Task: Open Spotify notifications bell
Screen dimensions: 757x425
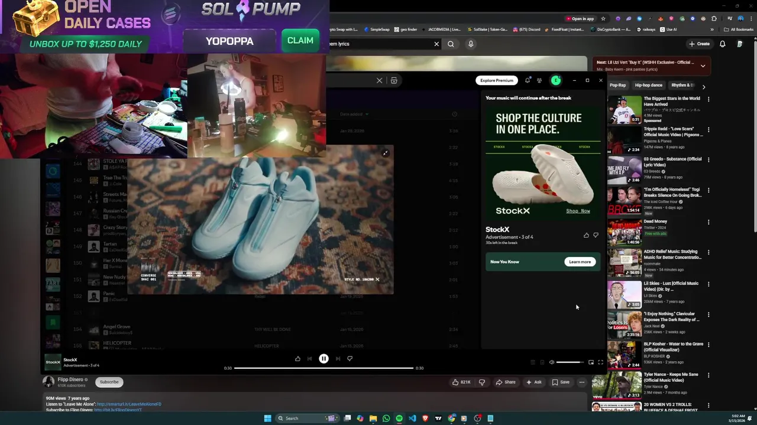Action: (x=528, y=80)
